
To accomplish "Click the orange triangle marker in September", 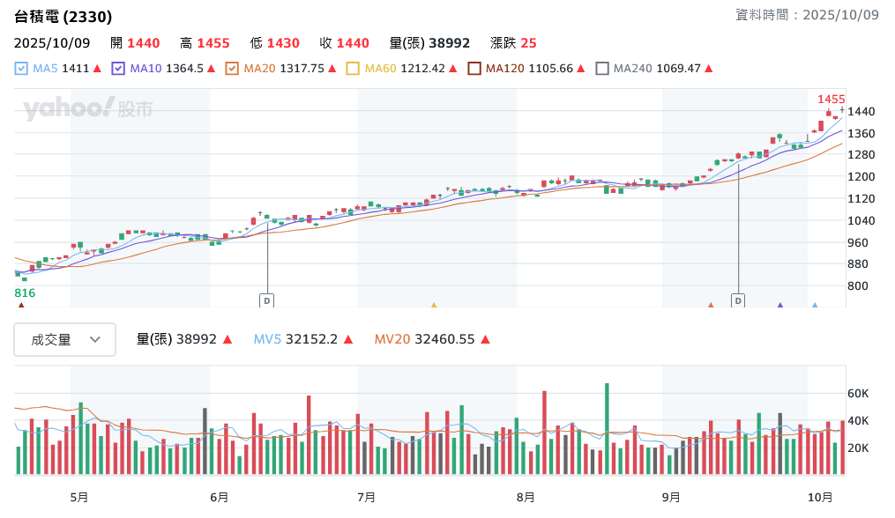I will tap(711, 306).
